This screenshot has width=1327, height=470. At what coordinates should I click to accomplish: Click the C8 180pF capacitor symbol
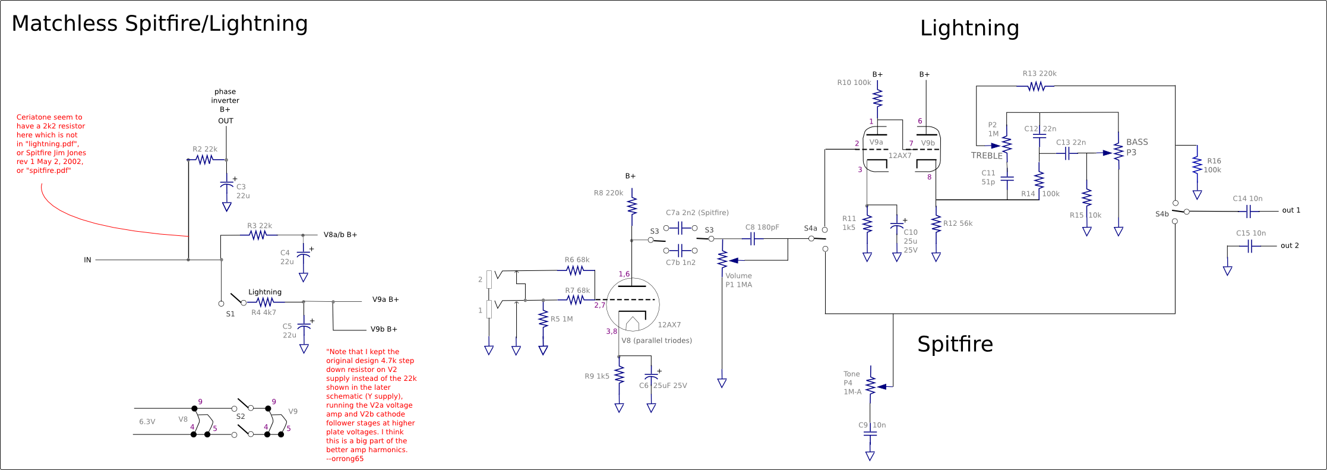(753, 239)
